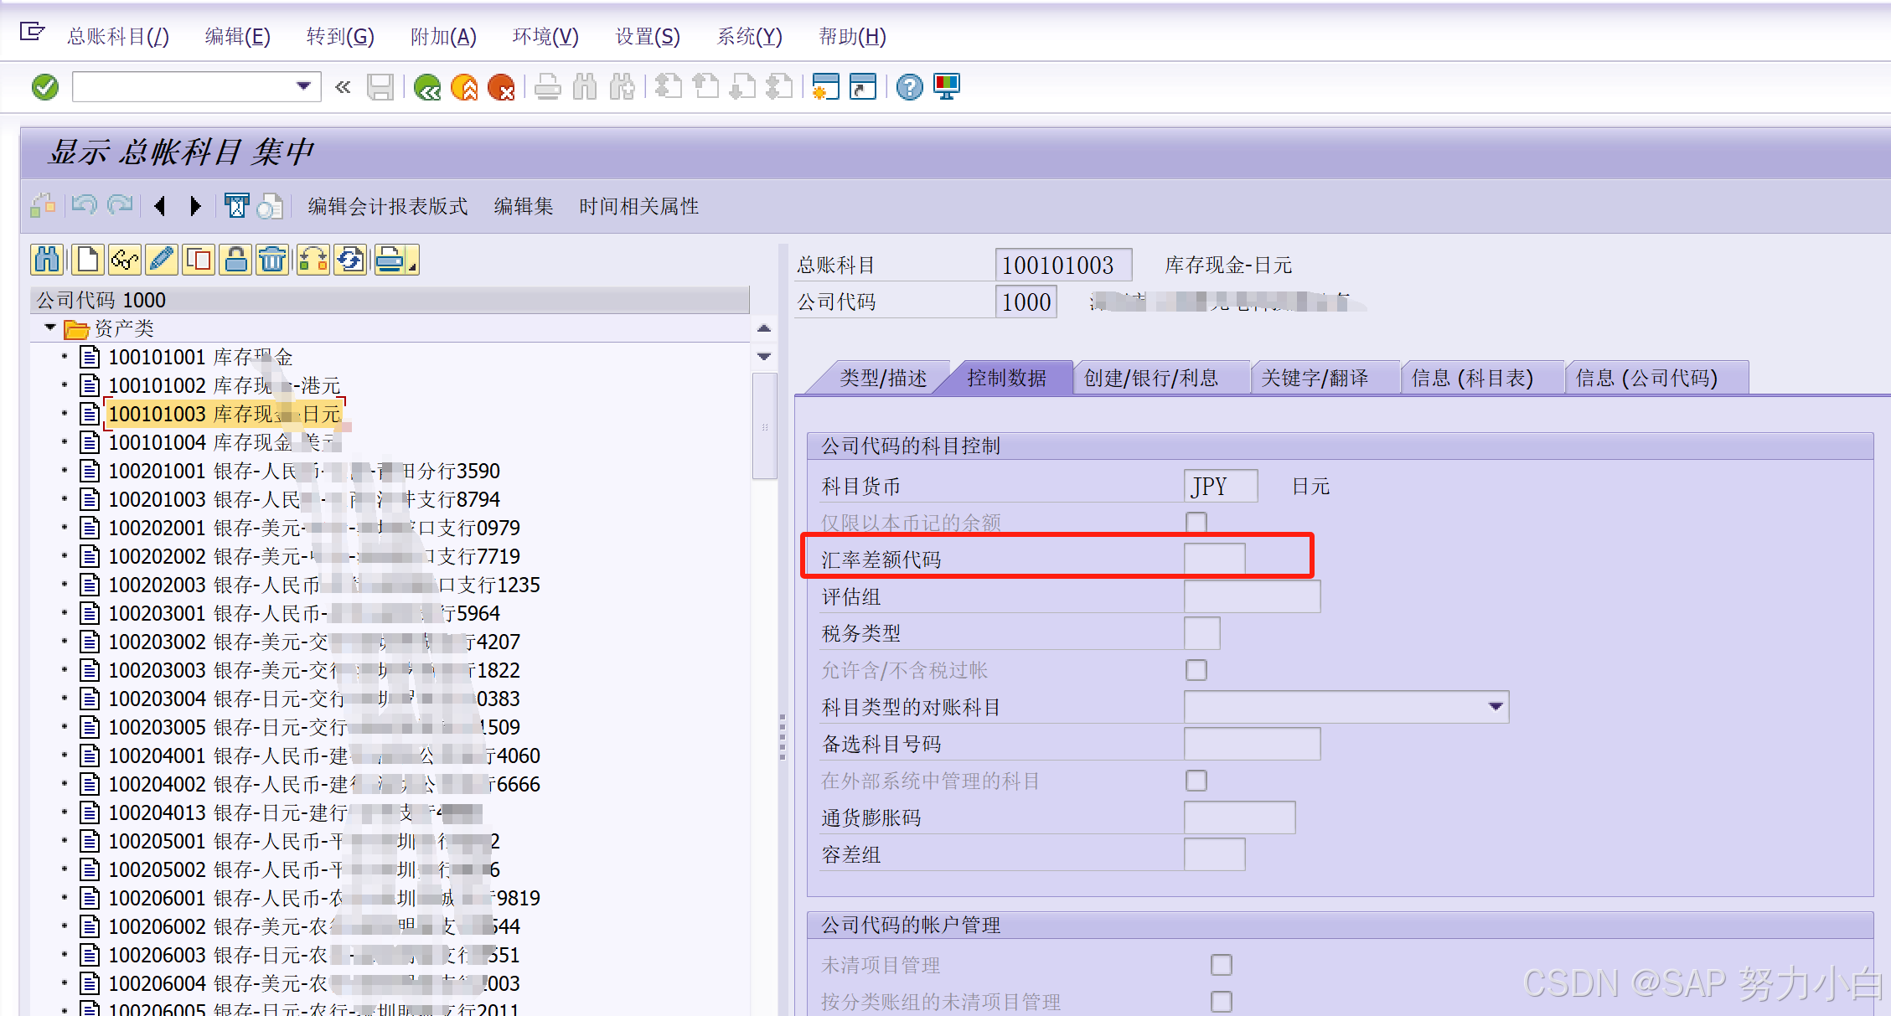Open the command field dropdown arrow
The image size is (1891, 1016).
303,86
